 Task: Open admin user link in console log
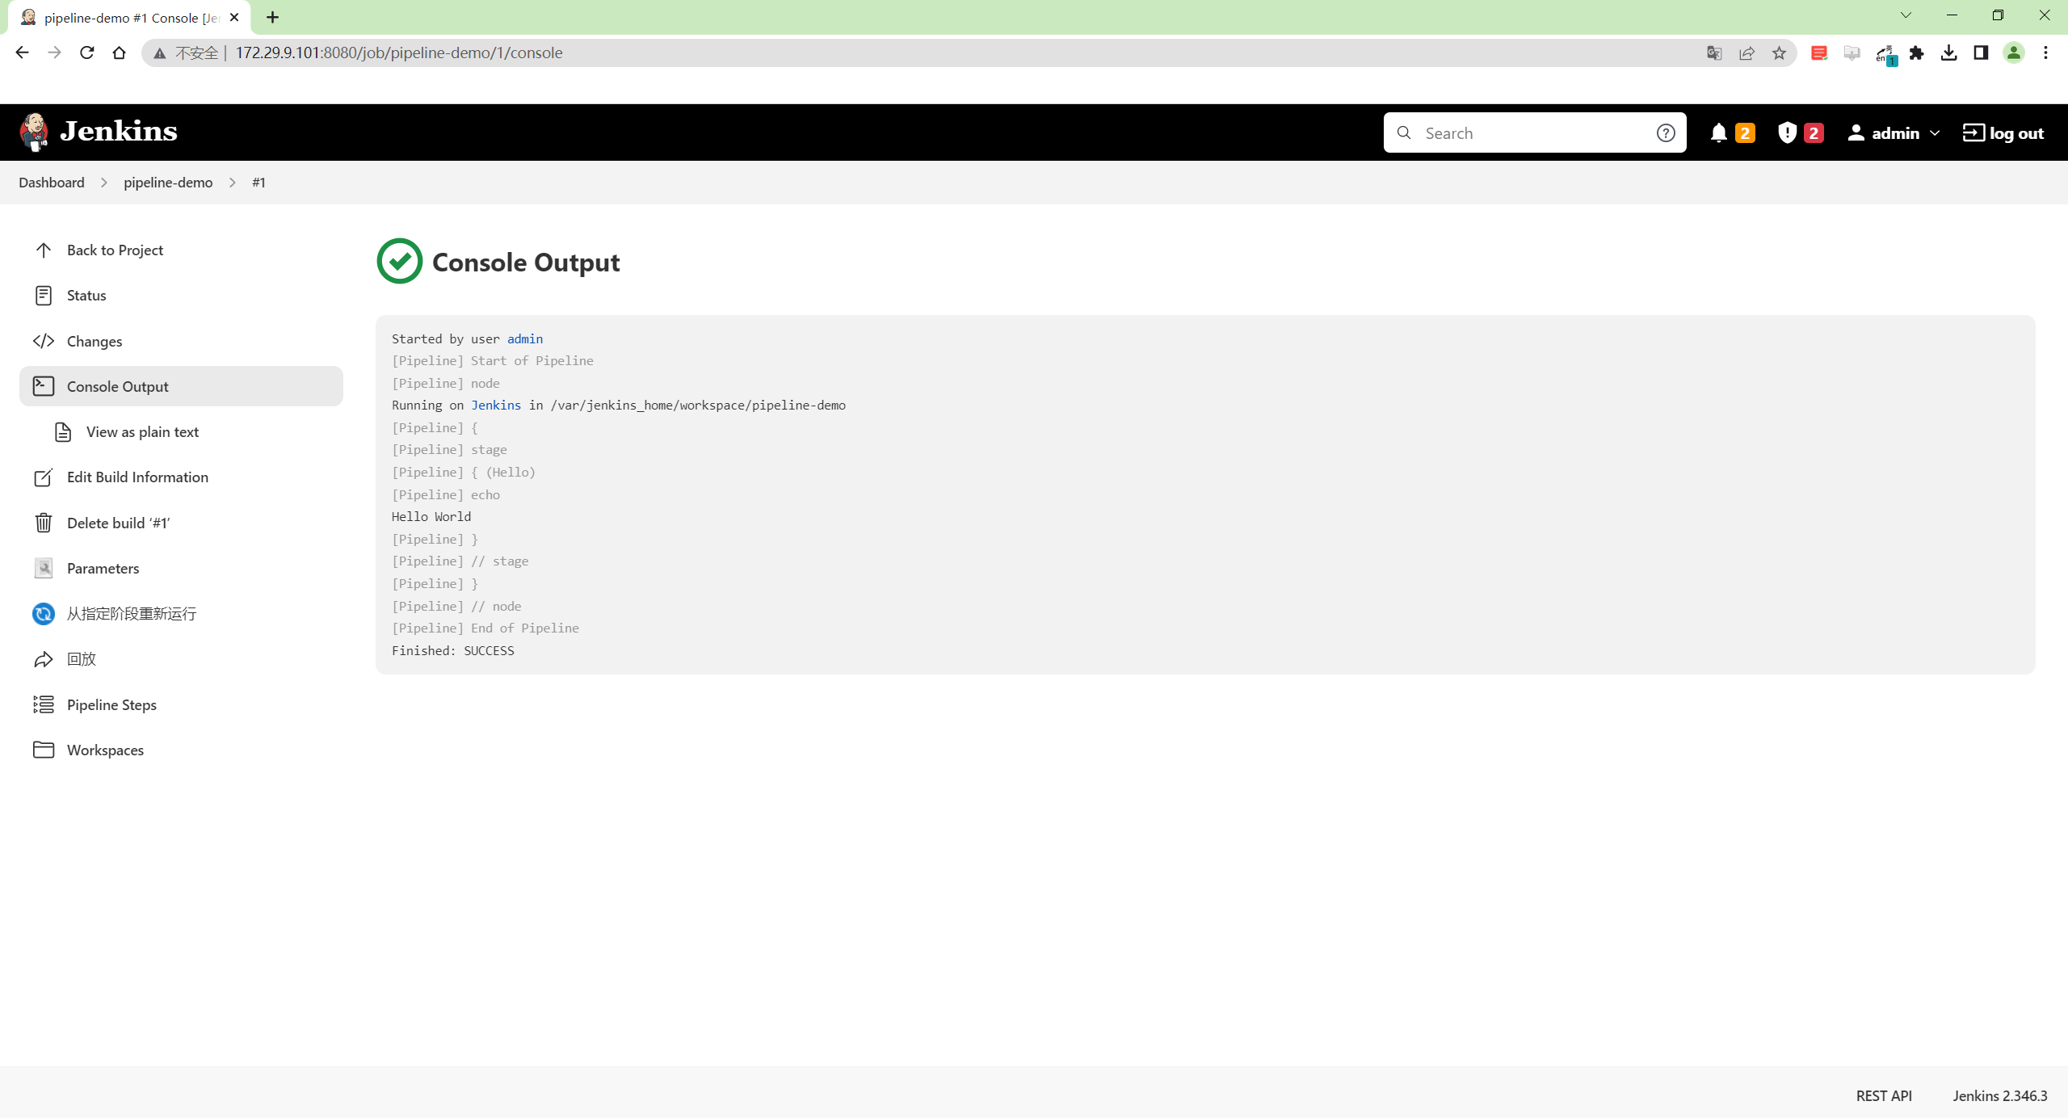525,338
